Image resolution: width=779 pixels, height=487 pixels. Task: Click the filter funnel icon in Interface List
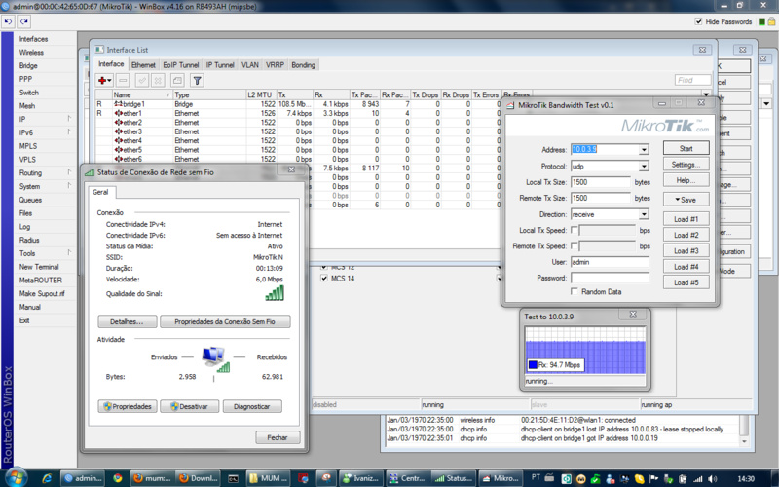click(197, 80)
